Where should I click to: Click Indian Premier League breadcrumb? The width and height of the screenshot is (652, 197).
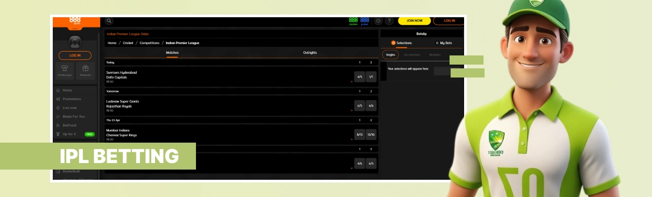[x=183, y=43]
